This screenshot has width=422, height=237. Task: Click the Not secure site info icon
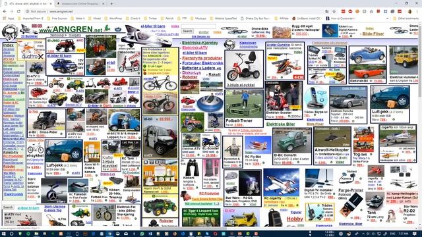click(x=28, y=12)
